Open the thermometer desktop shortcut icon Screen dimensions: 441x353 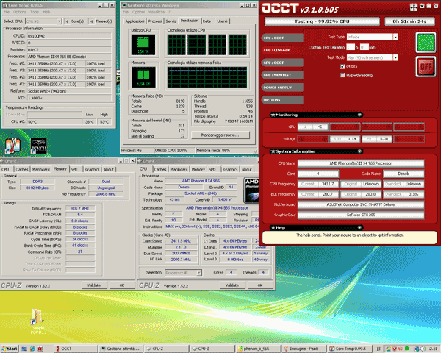[x=12, y=146]
